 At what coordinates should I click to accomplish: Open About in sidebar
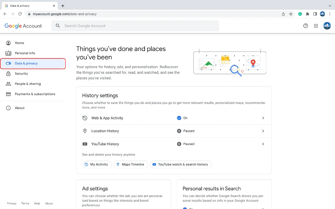tap(33, 108)
